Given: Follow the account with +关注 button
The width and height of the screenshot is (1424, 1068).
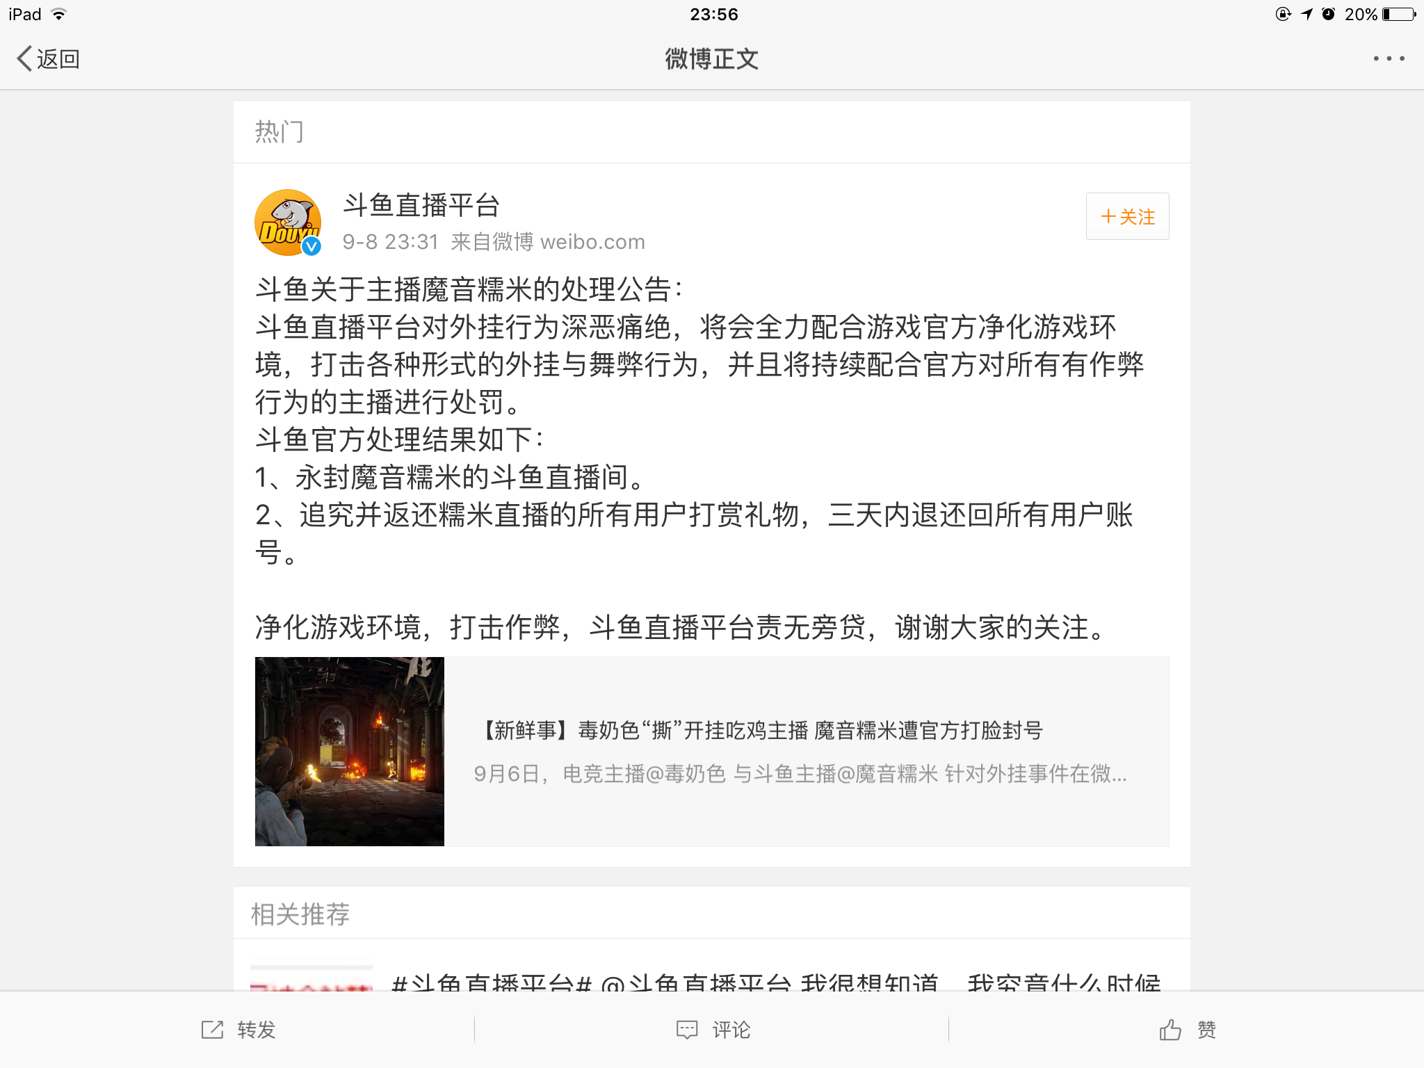Looking at the screenshot, I should [1127, 216].
